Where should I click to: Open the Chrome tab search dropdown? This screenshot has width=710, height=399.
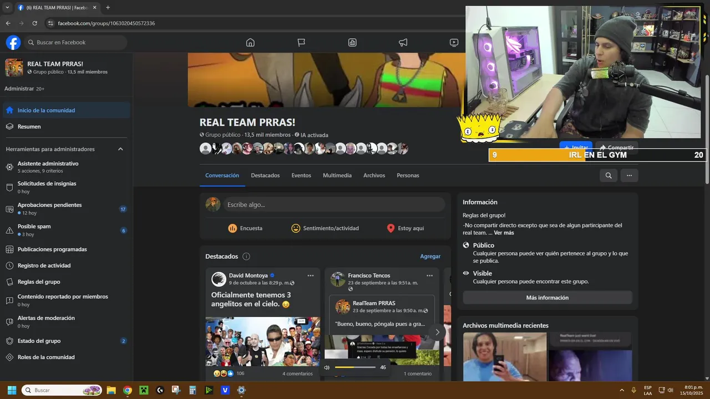click(7, 8)
